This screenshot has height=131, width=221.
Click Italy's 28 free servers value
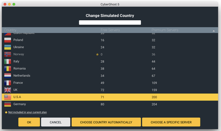103,62
